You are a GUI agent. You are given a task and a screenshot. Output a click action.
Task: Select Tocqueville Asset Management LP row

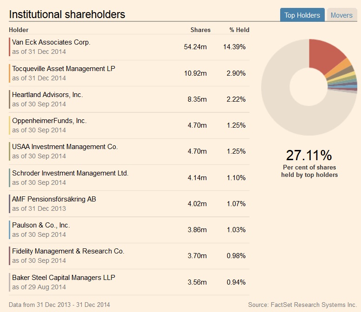(64, 69)
